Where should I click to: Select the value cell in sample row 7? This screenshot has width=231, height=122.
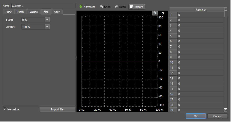pyautogui.click(x=201, y=46)
